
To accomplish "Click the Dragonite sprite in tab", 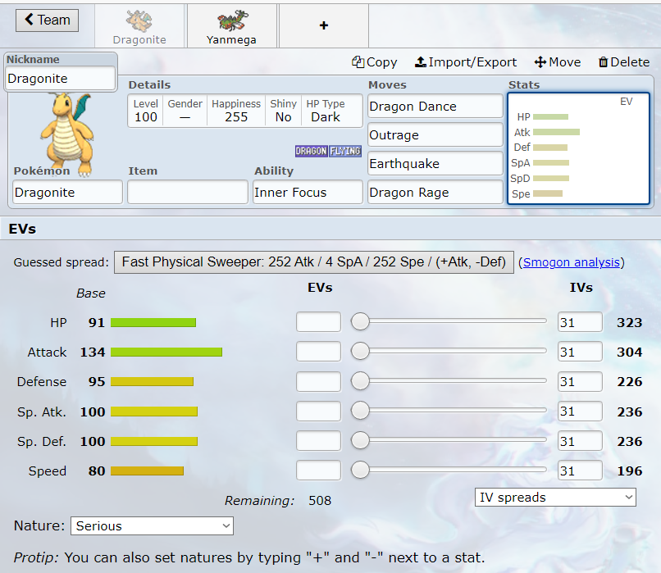I will point(139,20).
